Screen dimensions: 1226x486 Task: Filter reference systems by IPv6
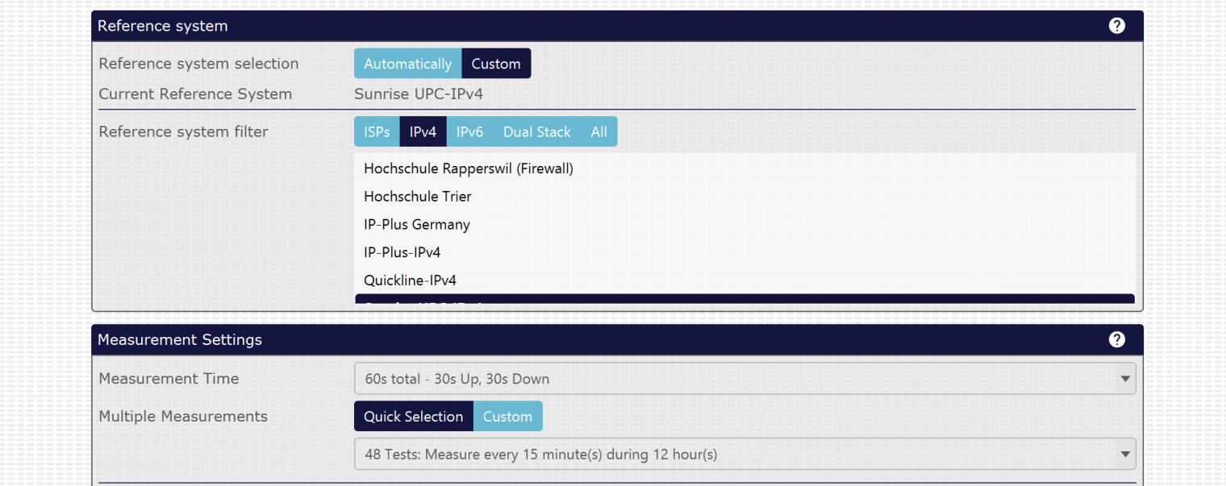(x=469, y=132)
